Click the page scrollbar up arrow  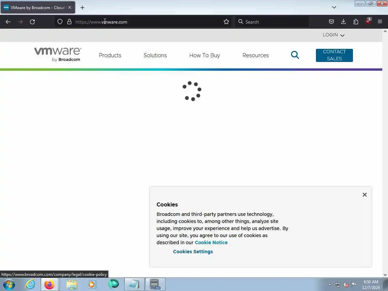[385, 31]
